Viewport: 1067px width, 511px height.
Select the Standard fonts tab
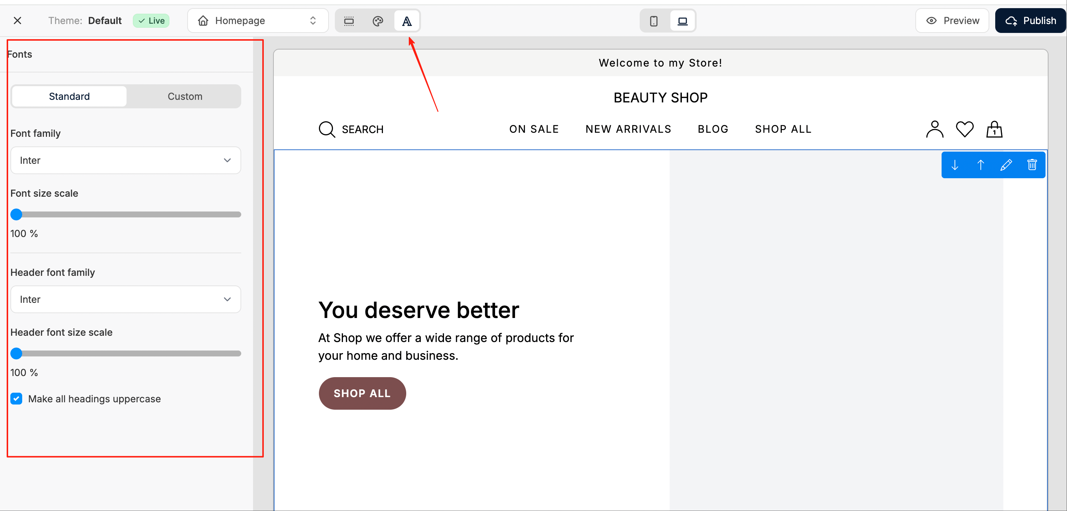click(69, 96)
